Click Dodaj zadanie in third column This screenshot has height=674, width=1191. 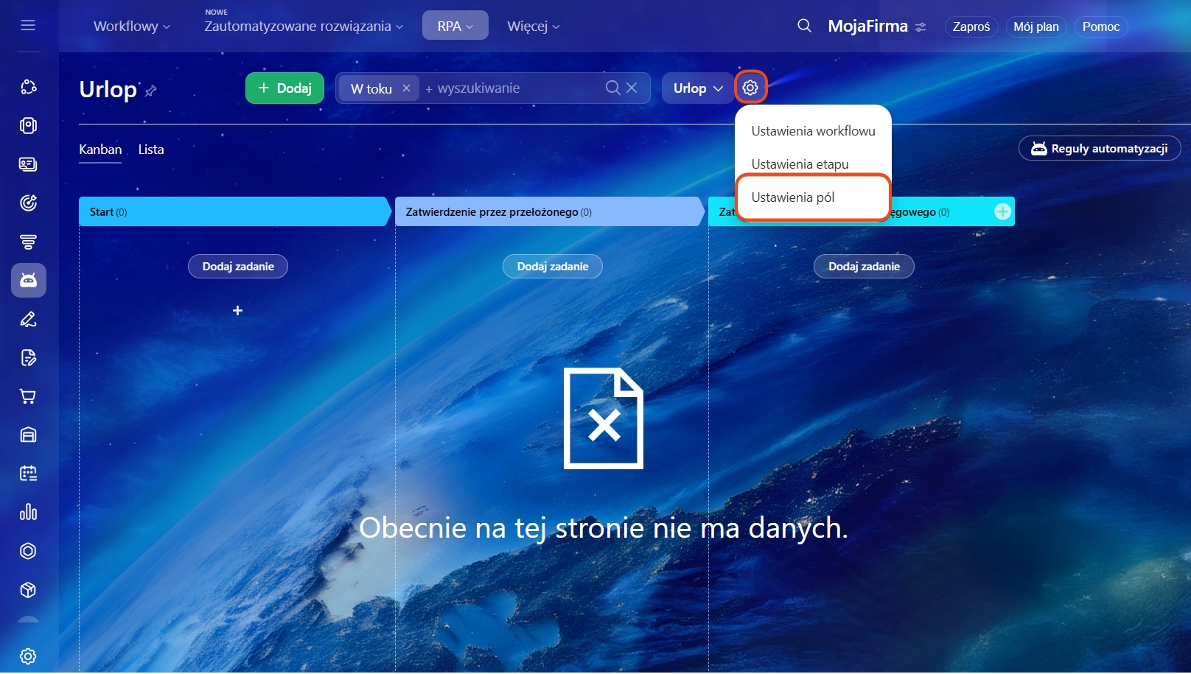(864, 267)
